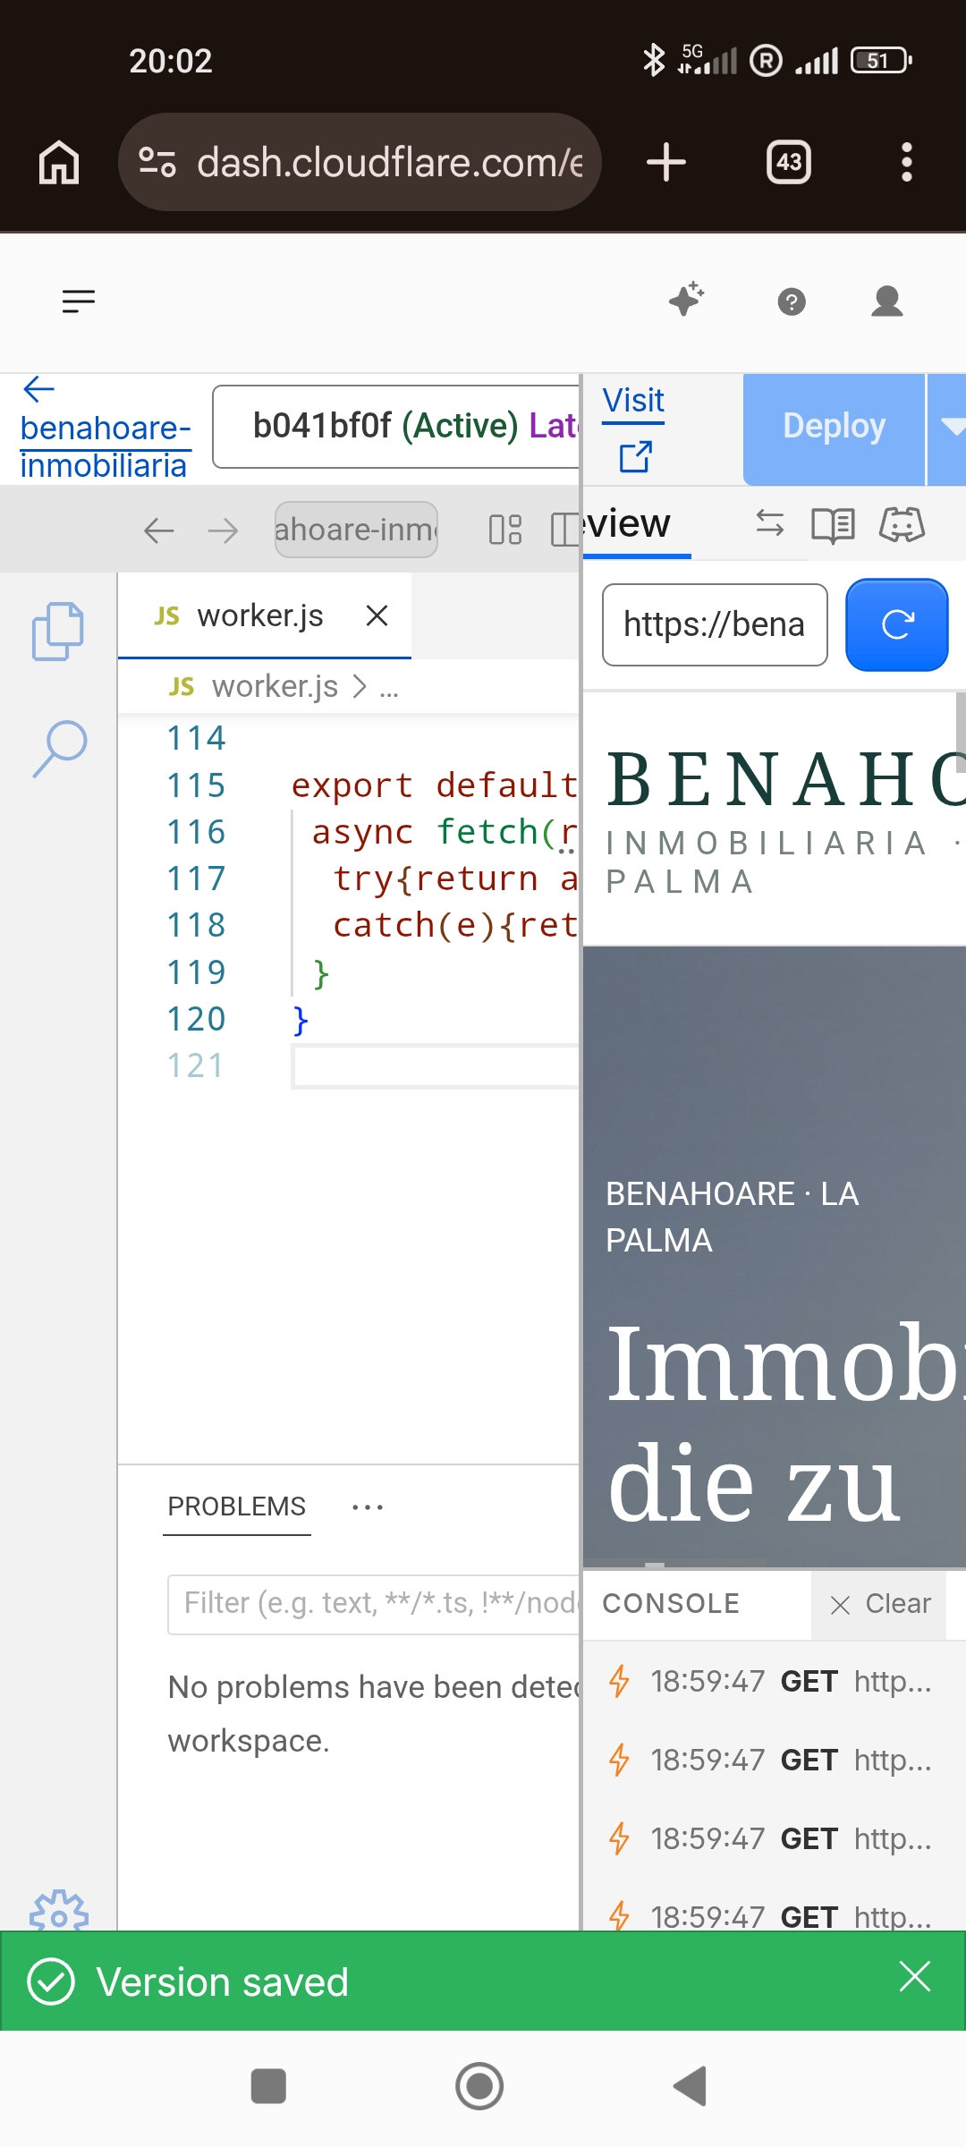The width and height of the screenshot is (966, 2147).
Task: Click line number 115
Action: pos(196,785)
